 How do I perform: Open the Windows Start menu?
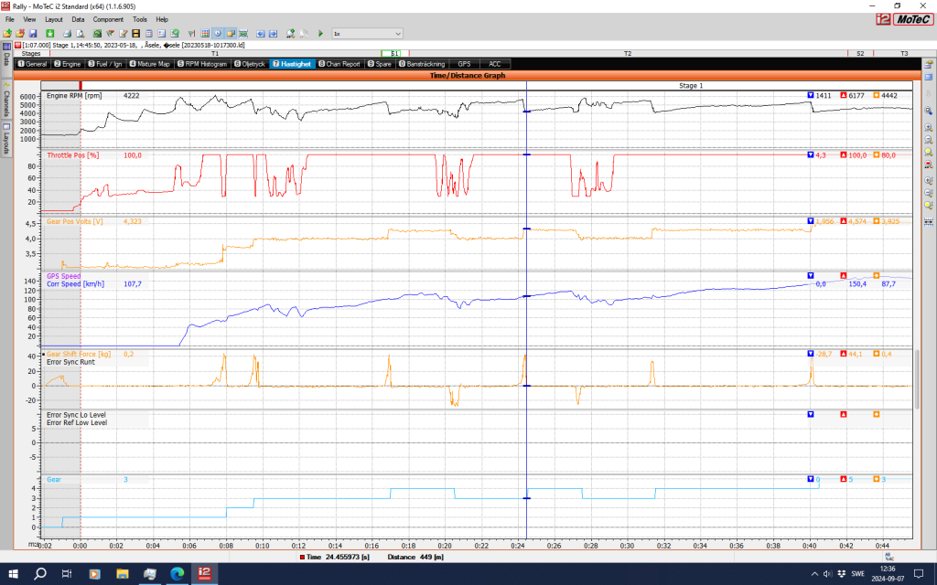point(13,574)
